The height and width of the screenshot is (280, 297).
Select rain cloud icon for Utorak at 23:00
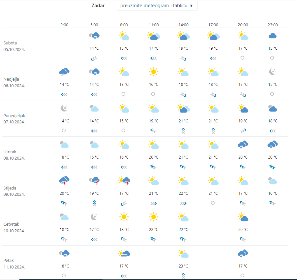[x=272, y=144]
